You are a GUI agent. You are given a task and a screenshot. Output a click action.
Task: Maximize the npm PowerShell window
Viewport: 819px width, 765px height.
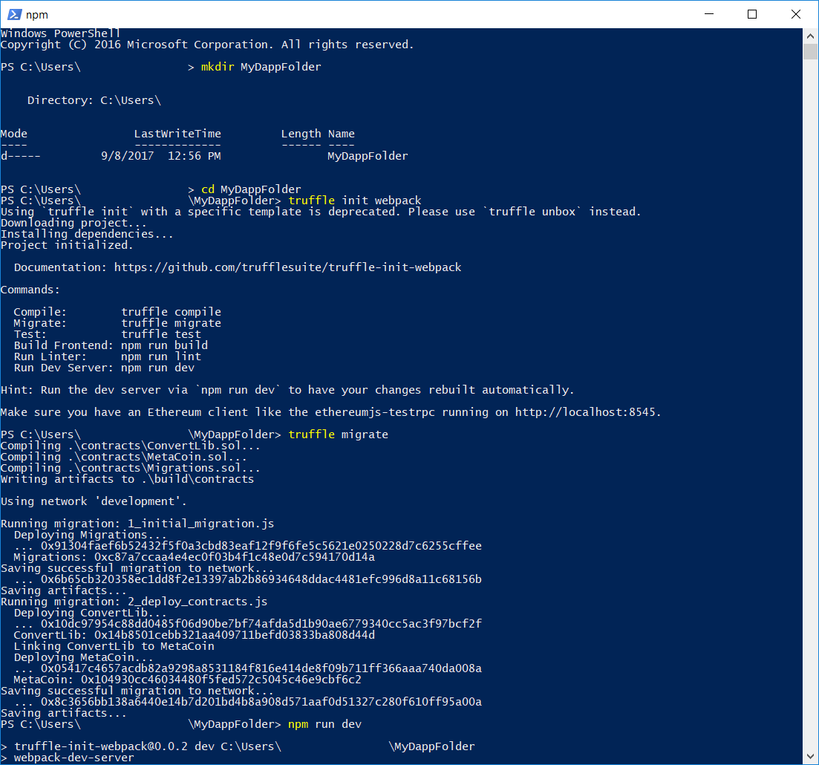(x=752, y=14)
